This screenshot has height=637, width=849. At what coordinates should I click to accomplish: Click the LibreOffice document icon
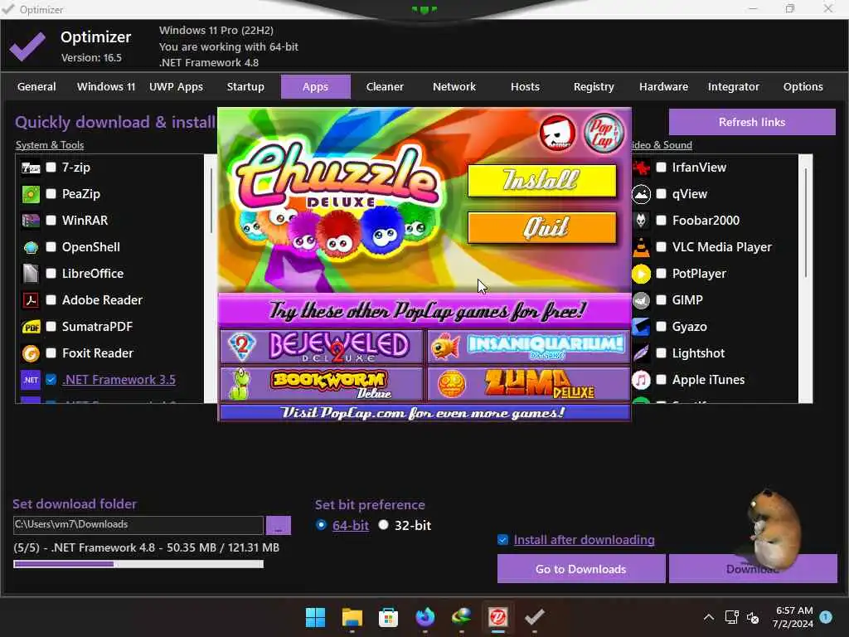31,274
